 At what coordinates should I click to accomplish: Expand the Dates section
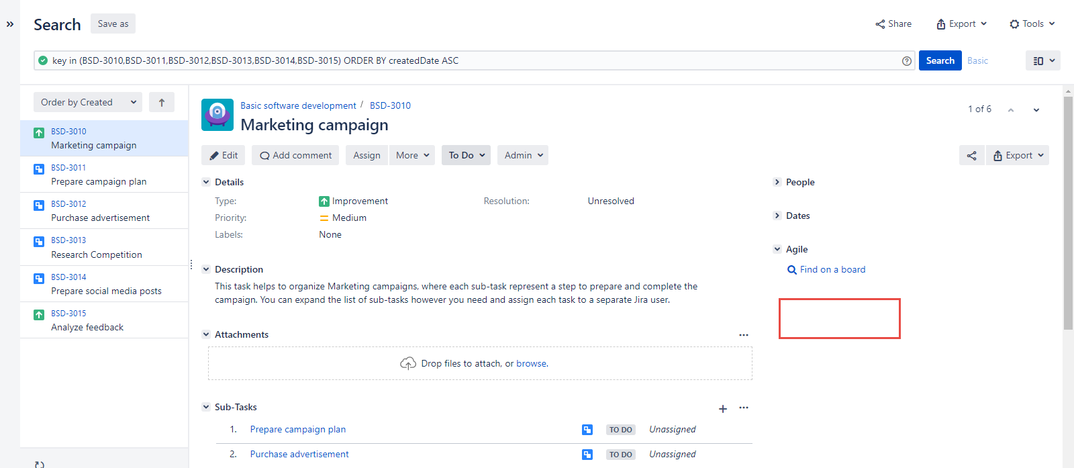777,216
